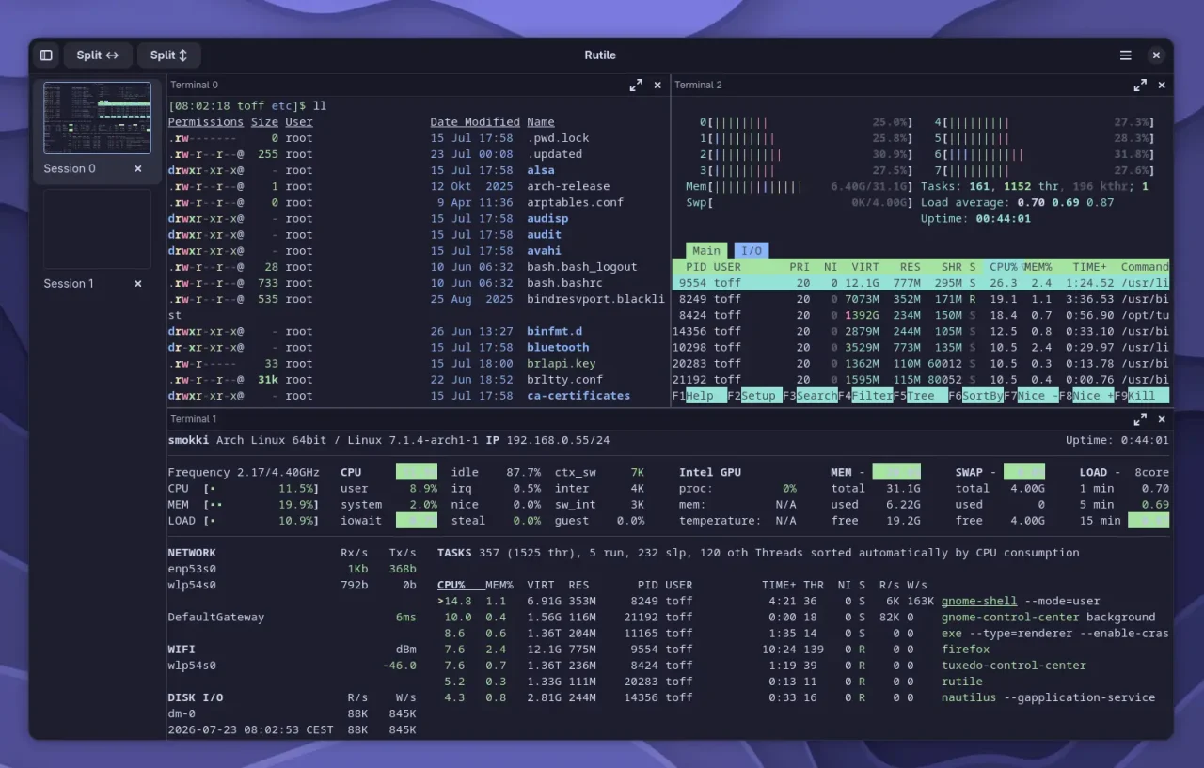This screenshot has width=1204, height=768.
Task: Sort htop by CPU% column header
Action: click(1003, 267)
